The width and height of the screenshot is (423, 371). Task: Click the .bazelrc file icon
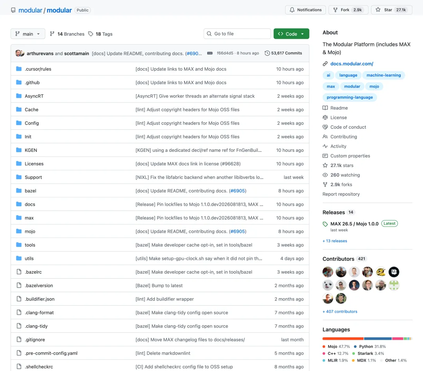coord(19,272)
